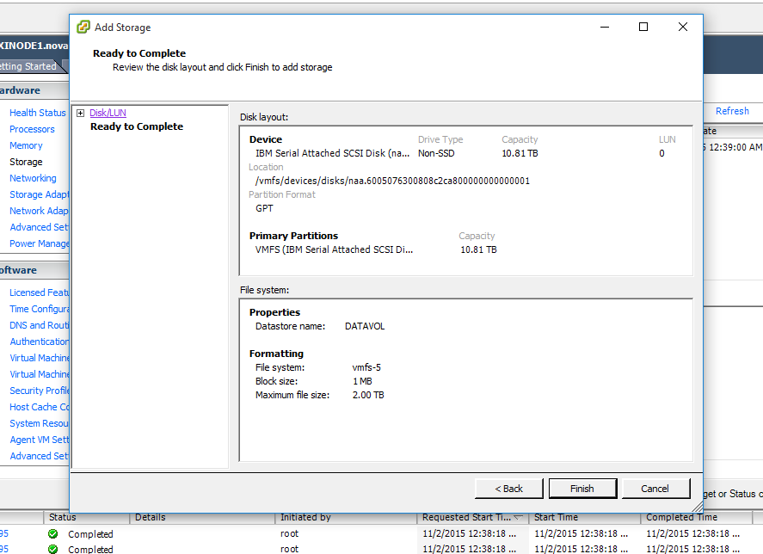Sort tasks by Initiated by column
The height and width of the screenshot is (554, 763).
[x=346, y=518]
